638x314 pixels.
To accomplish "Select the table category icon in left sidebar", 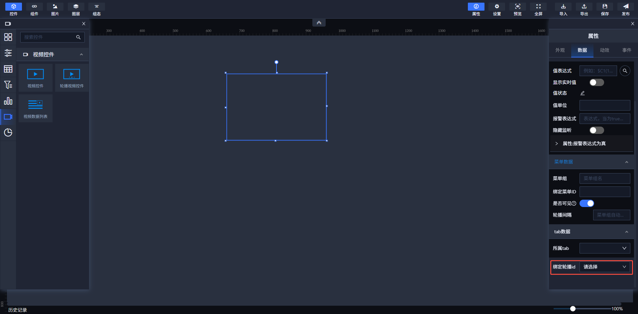I will click(x=8, y=69).
